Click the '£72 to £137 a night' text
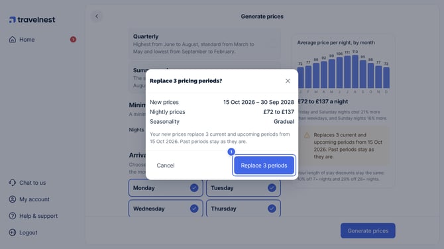The width and height of the screenshot is (444, 249). pos(323,101)
